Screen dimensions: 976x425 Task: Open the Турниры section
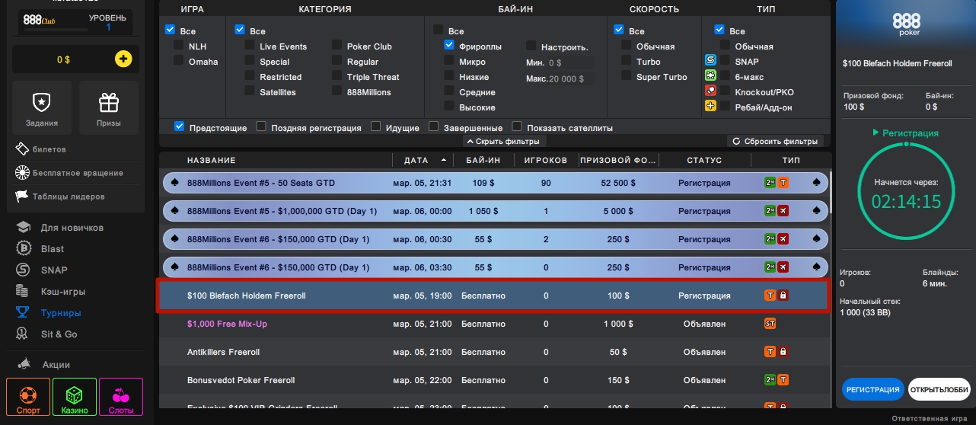(49, 313)
